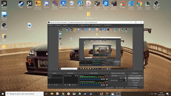Open Коллекция сцен menu
The width and height of the screenshot is (171, 96).
click(x=84, y=25)
